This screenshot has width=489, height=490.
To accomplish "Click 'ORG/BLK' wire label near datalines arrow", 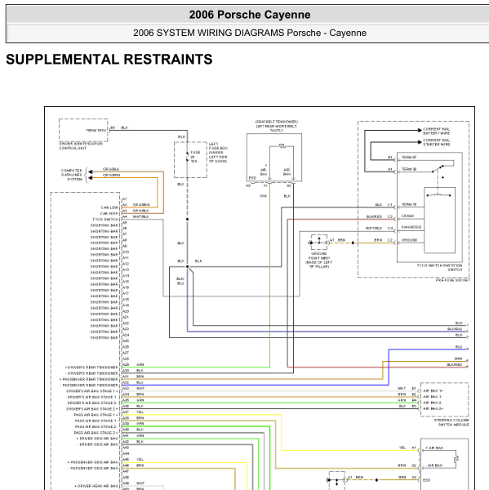I will (111, 169).
